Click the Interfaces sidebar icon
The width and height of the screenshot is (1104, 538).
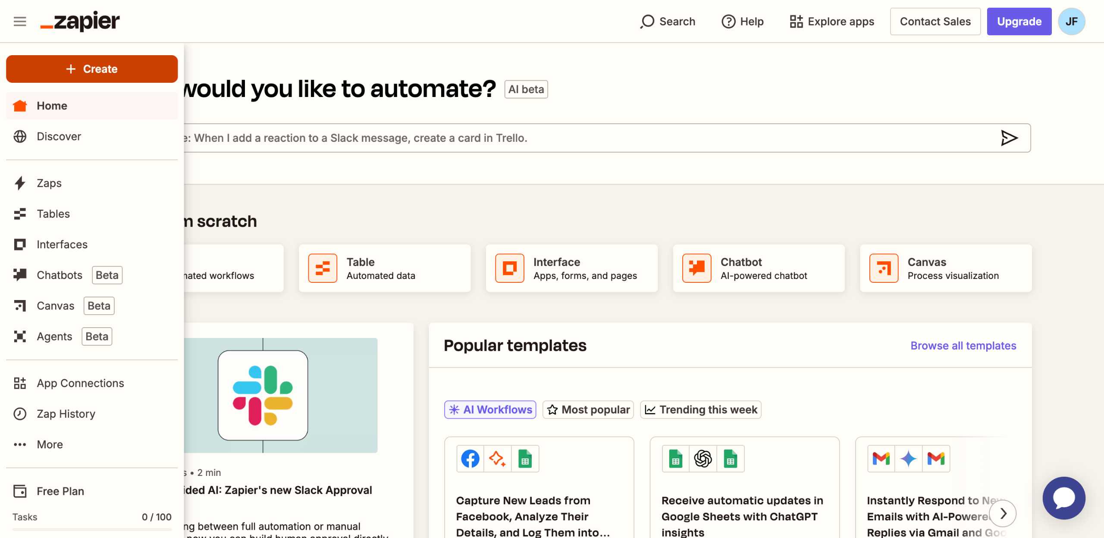20,244
